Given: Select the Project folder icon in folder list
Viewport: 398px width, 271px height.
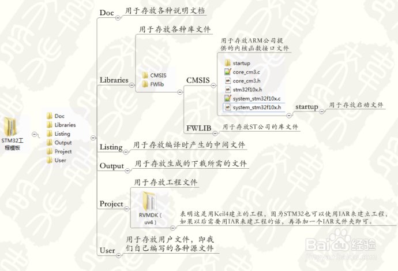Looking at the screenshot, I should click(x=50, y=151).
